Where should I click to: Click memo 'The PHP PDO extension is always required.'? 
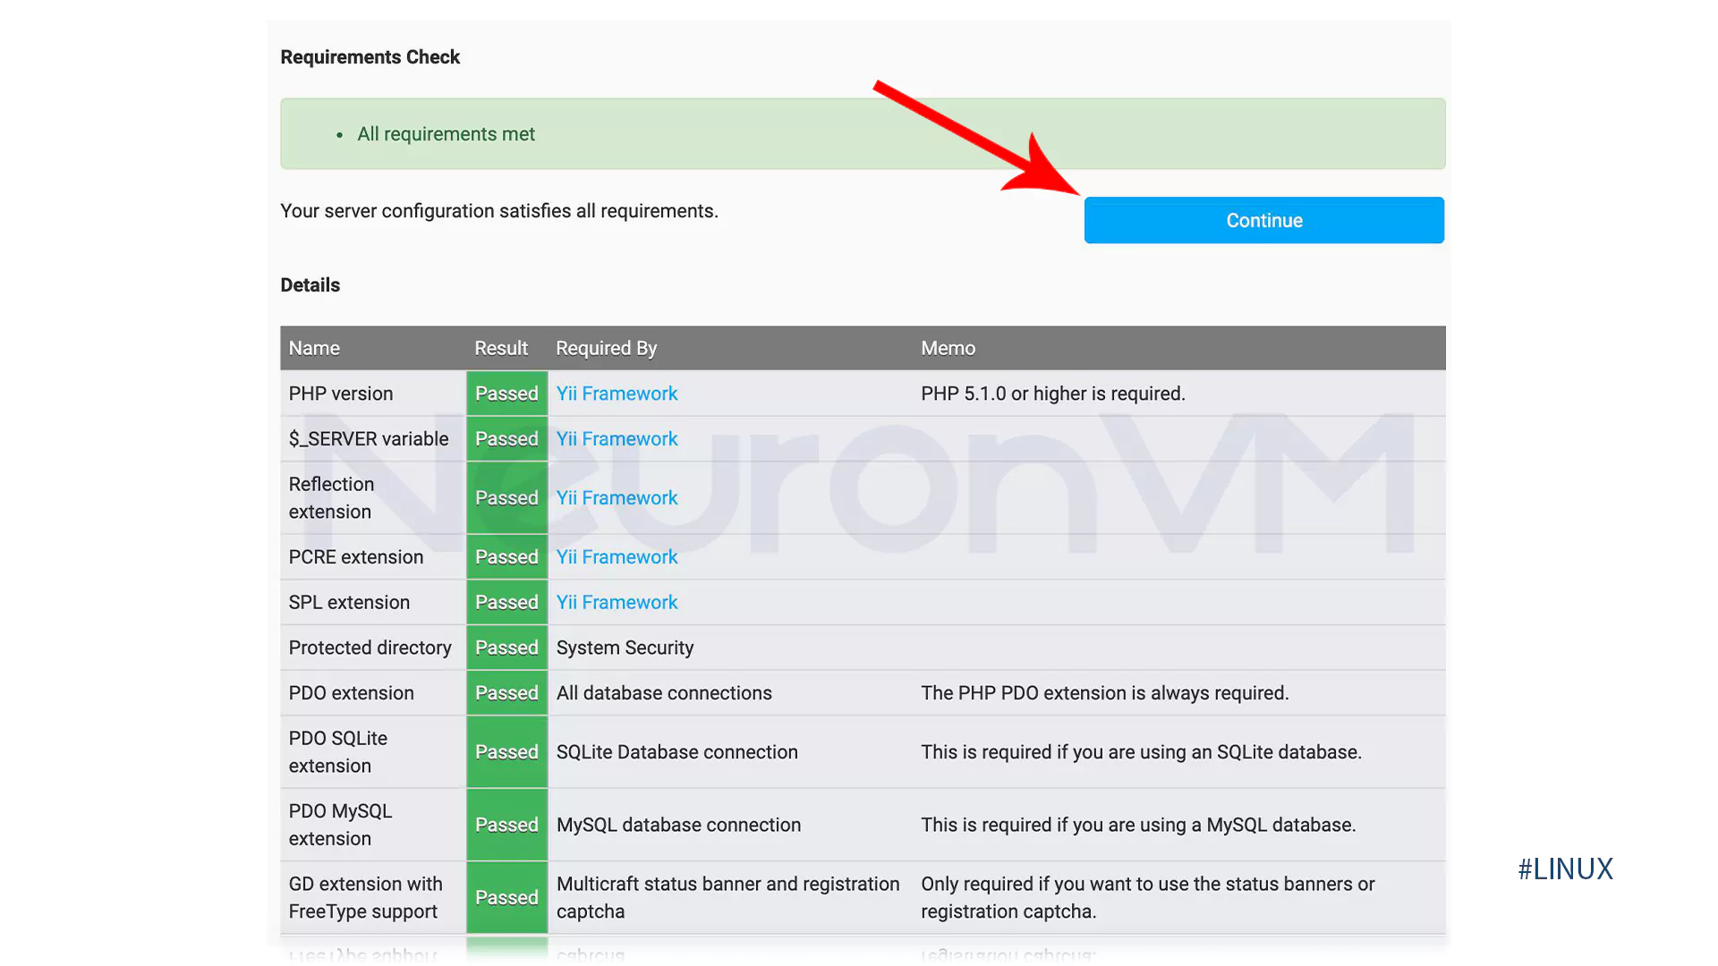1104,693
